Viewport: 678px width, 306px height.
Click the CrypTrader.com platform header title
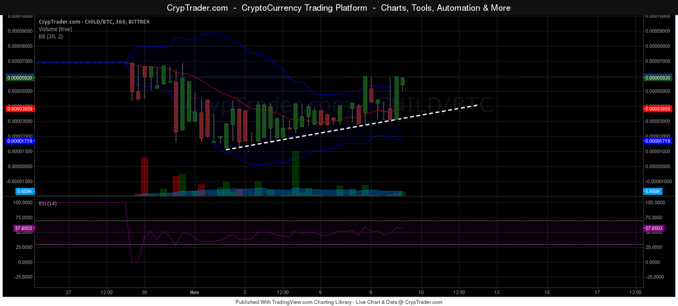pos(338,8)
